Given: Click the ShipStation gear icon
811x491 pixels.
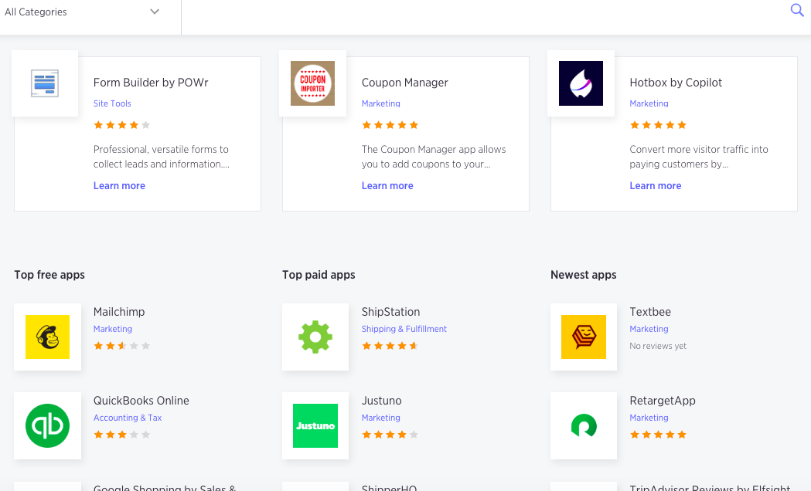Looking at the screenshot, I should 315,337.
